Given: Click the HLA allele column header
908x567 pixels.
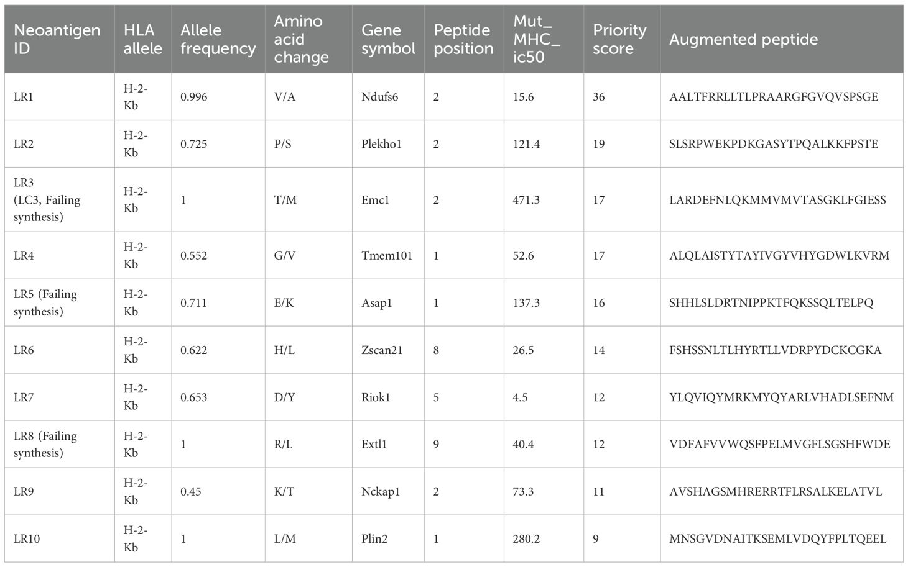Looking at the screenshot, I should 142,39.
